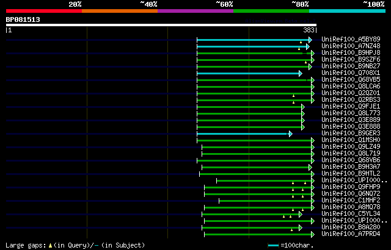This screenshot has width=391, height=250.
Task: Select the UniRef100_B9HTL2 label
Action: [351, 173]
